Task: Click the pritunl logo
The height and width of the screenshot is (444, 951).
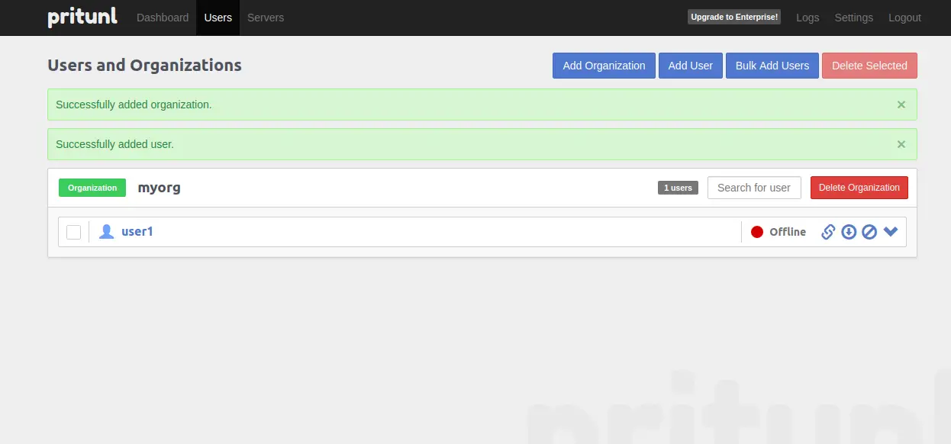Action: [82, 17]
